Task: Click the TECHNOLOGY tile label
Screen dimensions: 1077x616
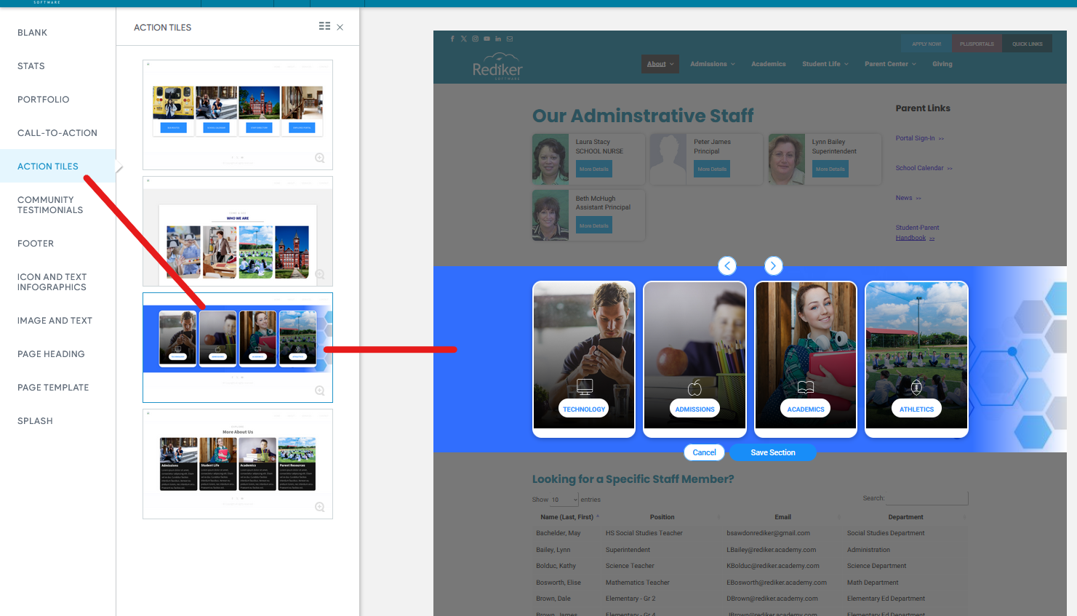Action: pos(584,409)
